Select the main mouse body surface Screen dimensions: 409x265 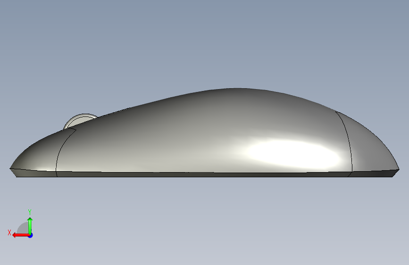tap(203, 133)
